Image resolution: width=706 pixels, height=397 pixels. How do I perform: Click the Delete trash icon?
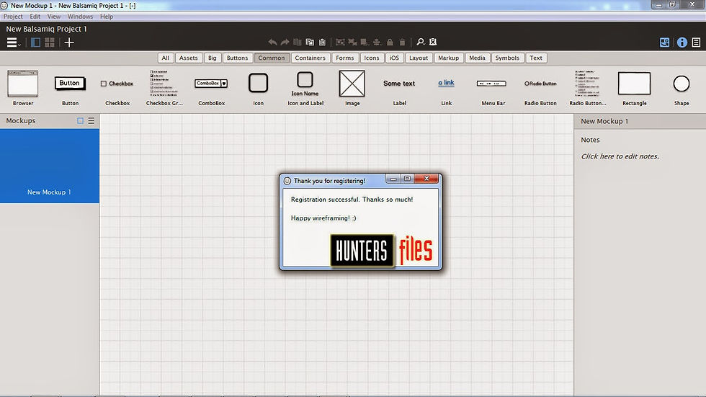coord(403,42)
